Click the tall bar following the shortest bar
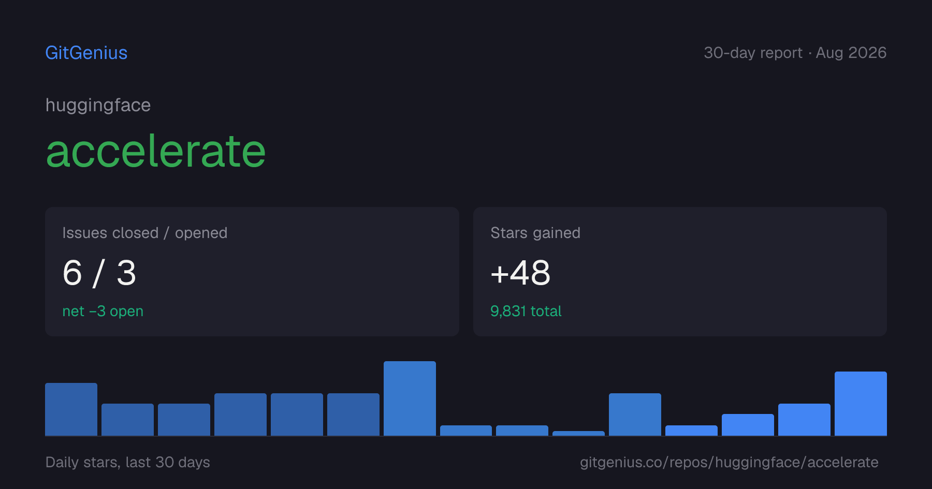The width and height of the screenshot is (932, 489). (635, 414)
